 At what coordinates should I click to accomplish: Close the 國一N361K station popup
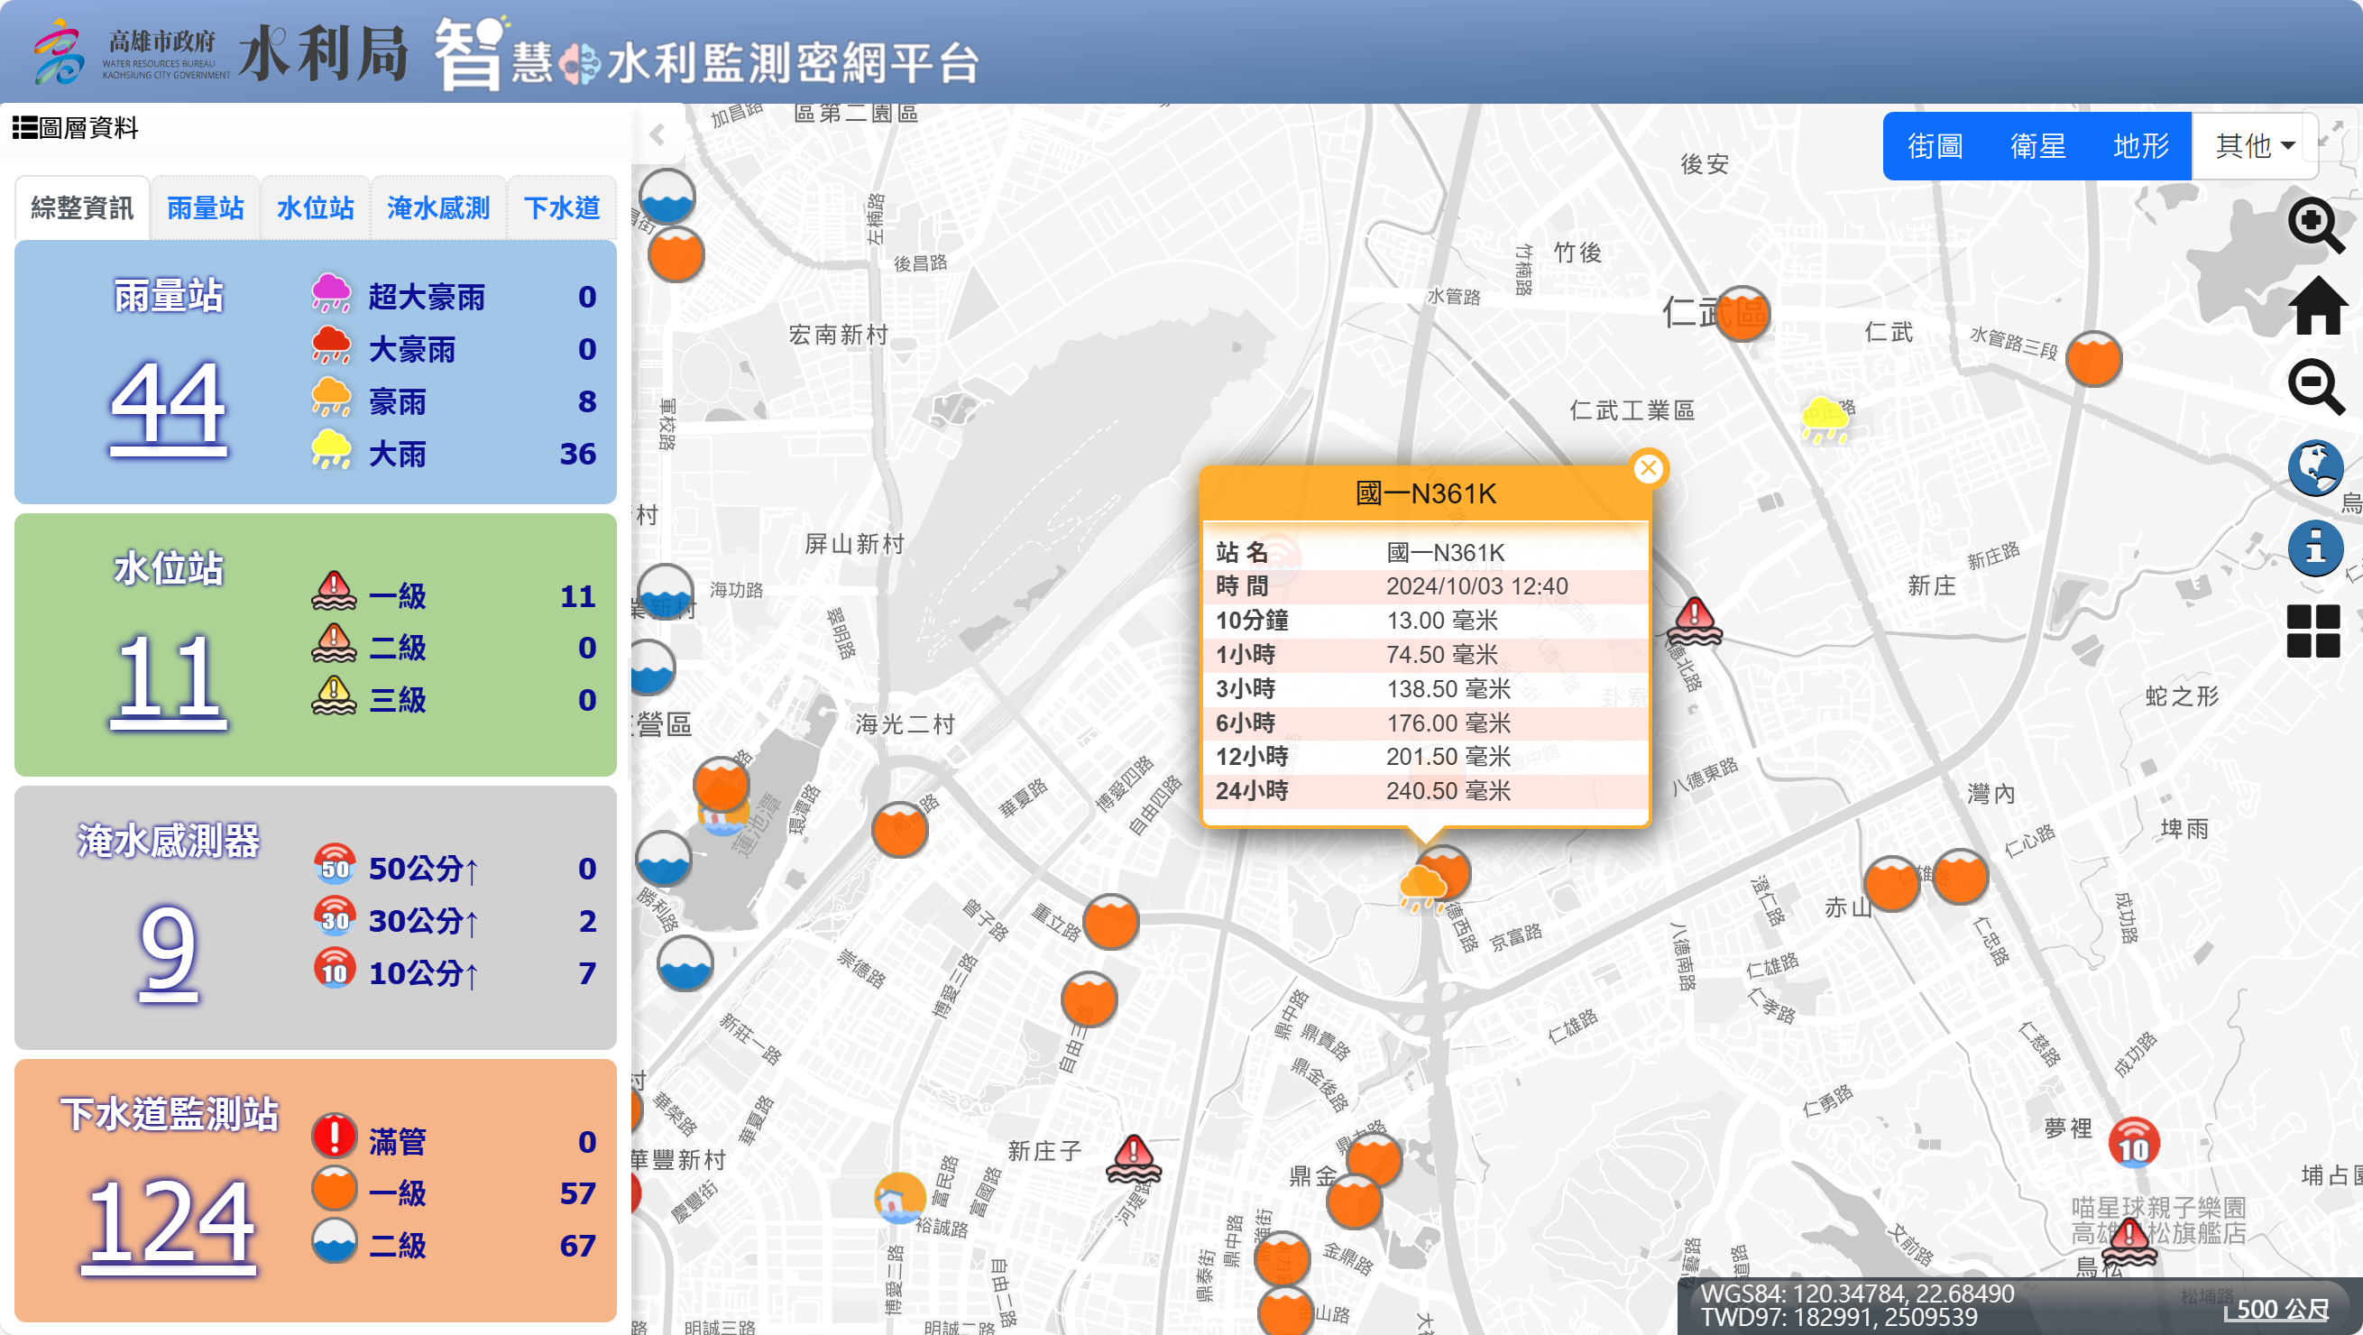(1649, 469)
